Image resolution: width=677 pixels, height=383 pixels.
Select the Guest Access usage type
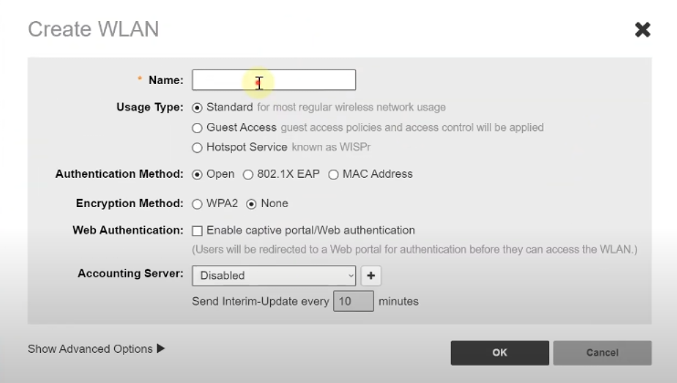[x=197, y=128]
